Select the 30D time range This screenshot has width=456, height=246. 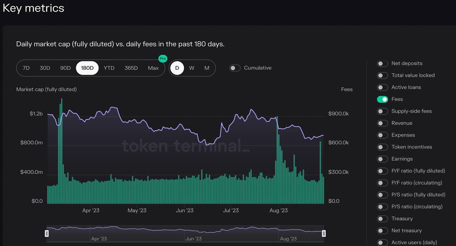point(45,68)
